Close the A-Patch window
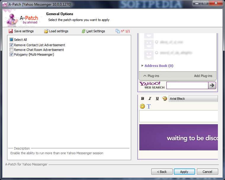Viewport: 225px width, 180px height. click(216, 3)
